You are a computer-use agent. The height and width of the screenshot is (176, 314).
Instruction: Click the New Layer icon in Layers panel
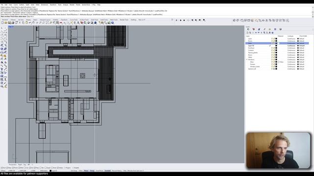point(247,33)
